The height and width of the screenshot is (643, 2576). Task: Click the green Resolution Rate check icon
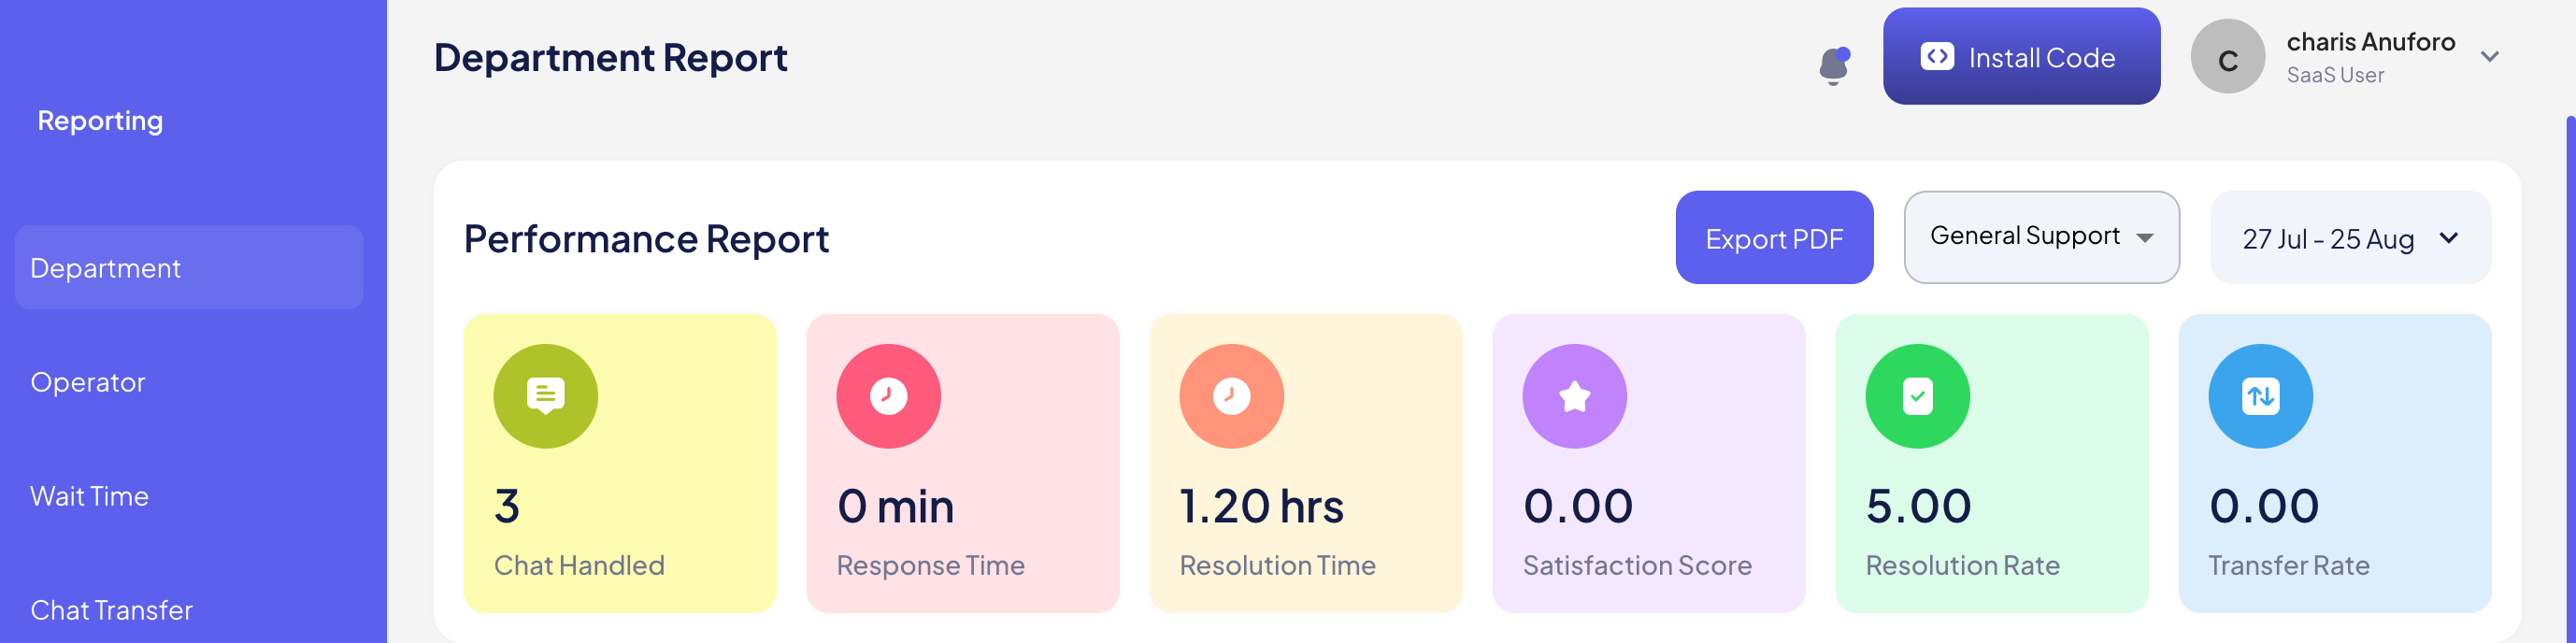[x=1917, y=396]
